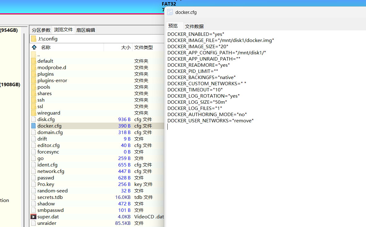Click the file icon next to disk.cfg
The height and width of the screenshot is (227, 366).
pos(34,119)
